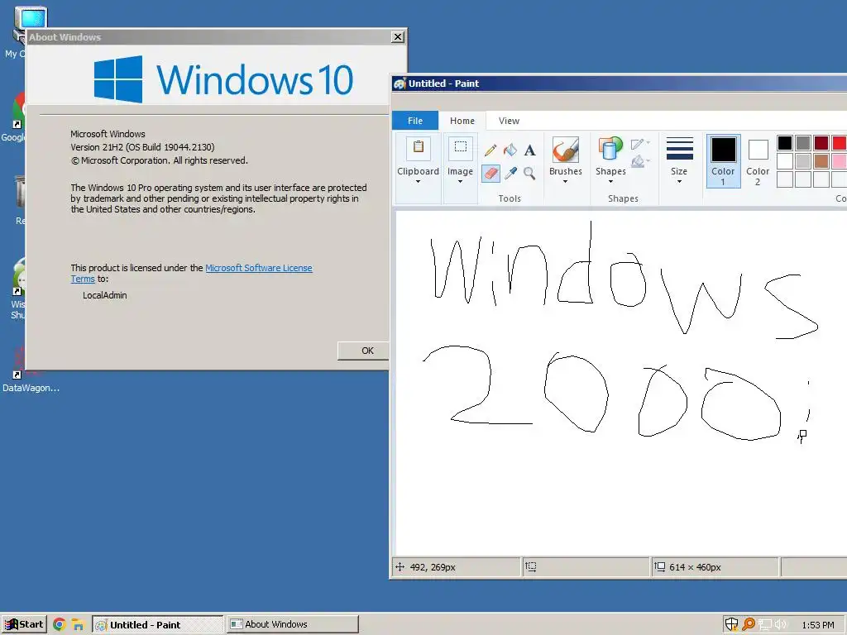Image resolution: width=847 pixels, height=635 pixels.
Task: Click the About Windows title bar
Action: point(216,36)
